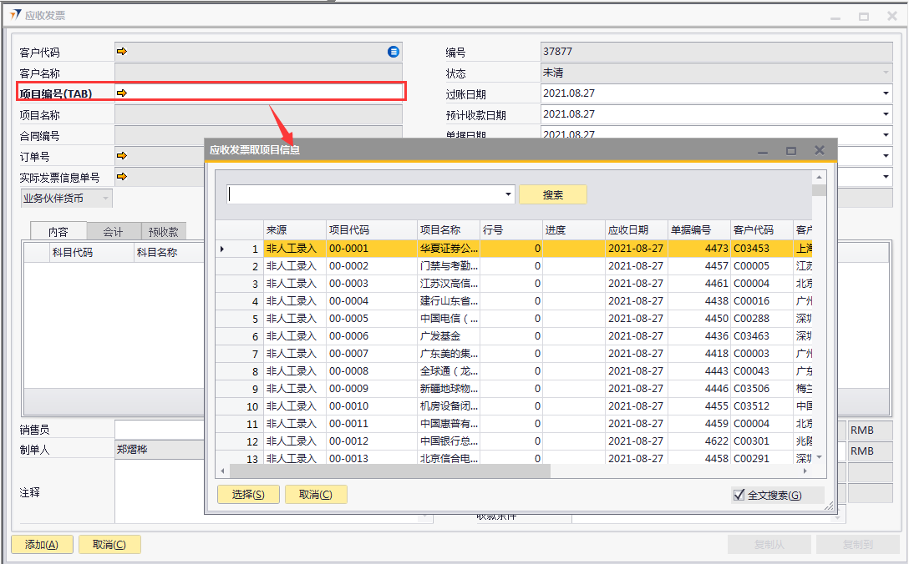Click the orange arrow beside 订单号
The height and width of the screenshot is (564, 909).
122,155
